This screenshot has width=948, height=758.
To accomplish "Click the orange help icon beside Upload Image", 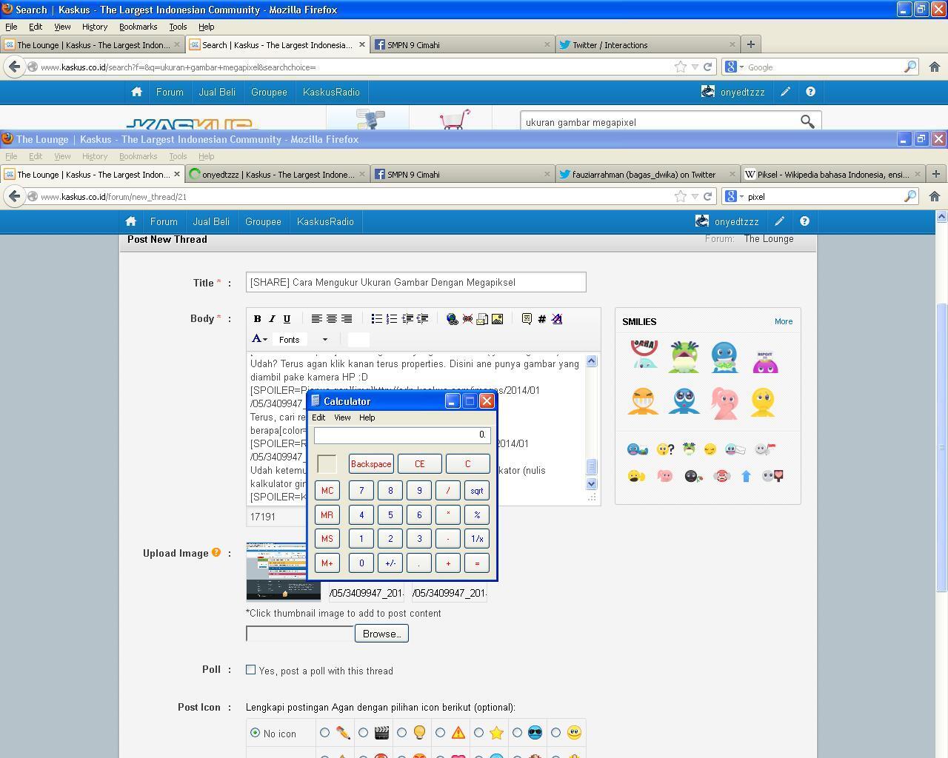I will 216,552.
